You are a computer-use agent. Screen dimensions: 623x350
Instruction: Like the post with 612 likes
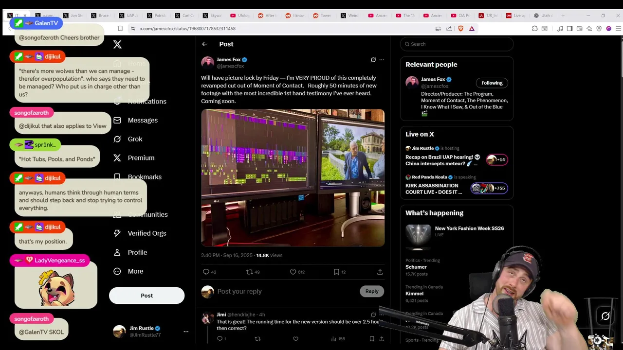(293, 272)
